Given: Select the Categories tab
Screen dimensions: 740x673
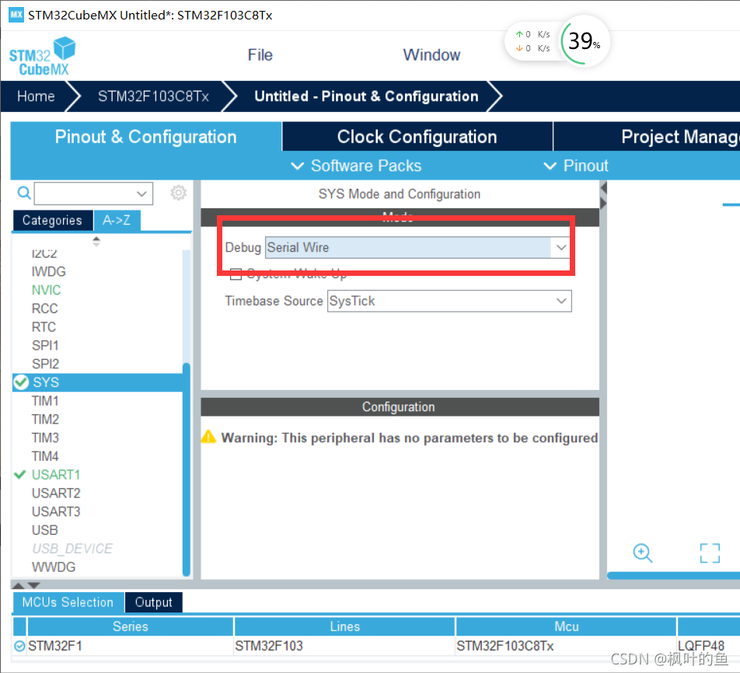Looking at the screenshot, I should point(52,221).
